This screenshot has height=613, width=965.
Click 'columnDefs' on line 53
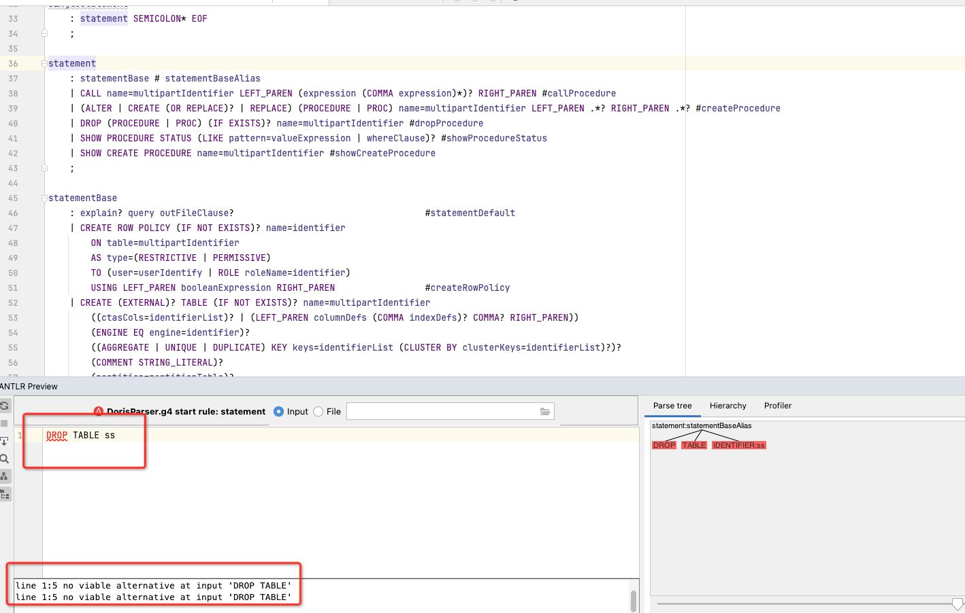click(340, 318)
